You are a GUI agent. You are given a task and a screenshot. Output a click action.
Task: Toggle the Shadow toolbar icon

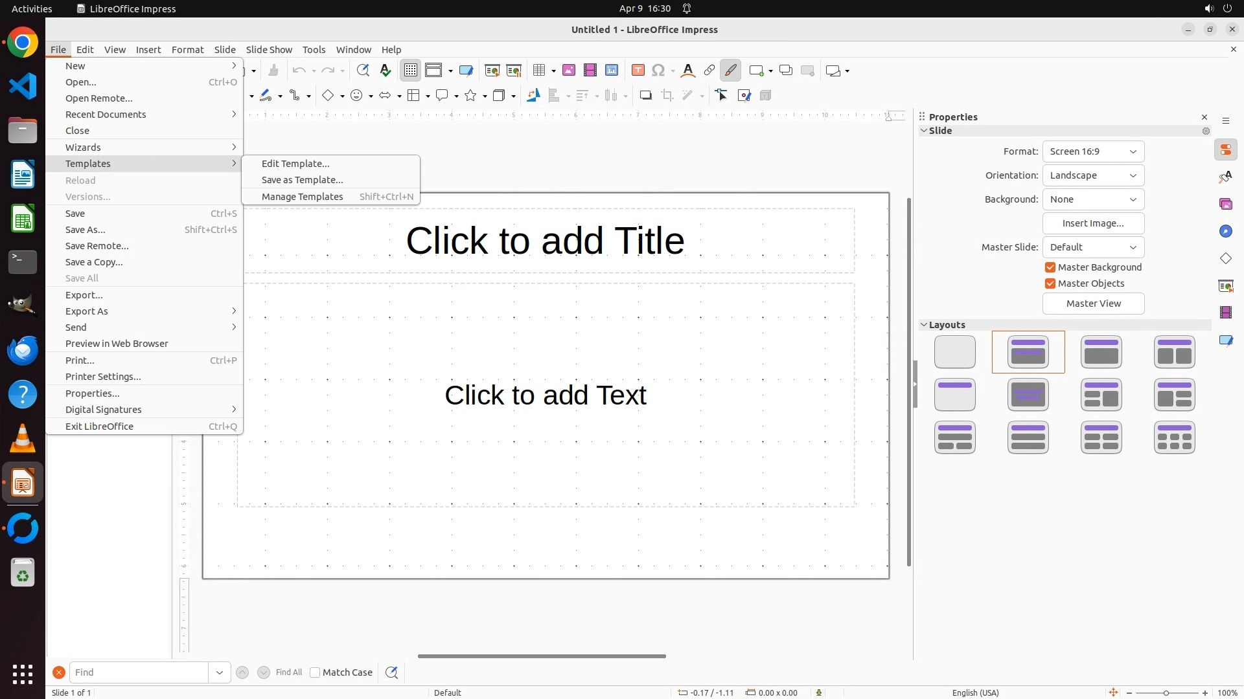click(x=645, y=96)
